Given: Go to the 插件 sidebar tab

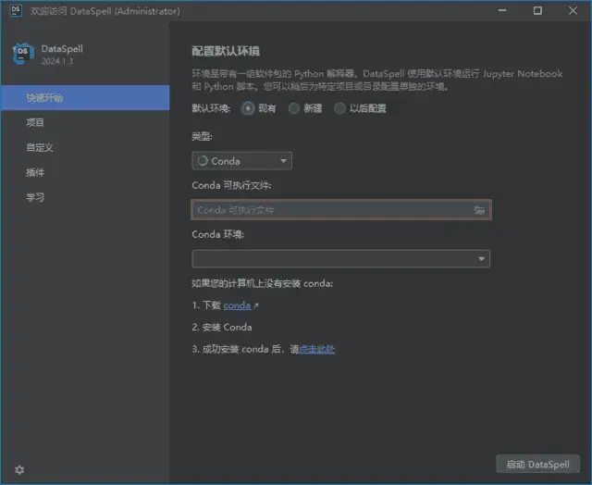Looking at the screenshot, I should point(85,173).
